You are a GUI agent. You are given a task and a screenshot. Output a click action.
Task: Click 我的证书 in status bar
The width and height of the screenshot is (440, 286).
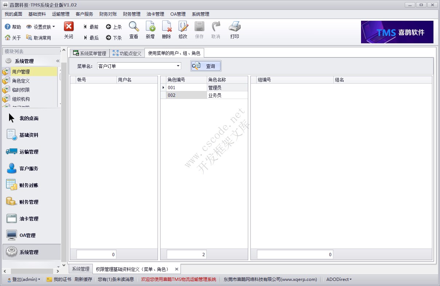pyautogui.click(x=59, y=279)
